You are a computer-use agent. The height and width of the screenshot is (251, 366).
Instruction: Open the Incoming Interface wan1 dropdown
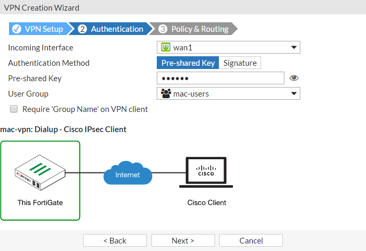[228, 47]
